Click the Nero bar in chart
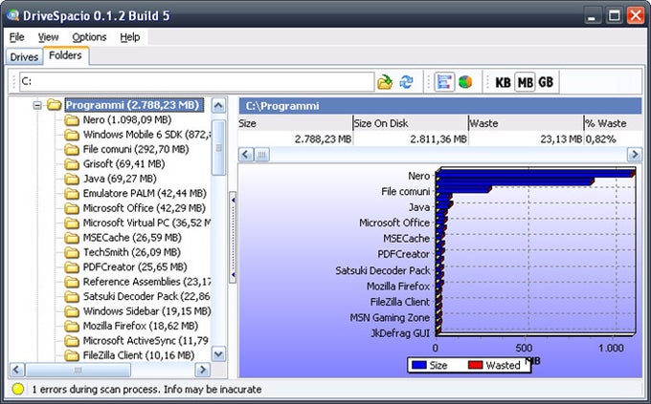Viewport: 651px width, 404px height. tap(535, 174)
